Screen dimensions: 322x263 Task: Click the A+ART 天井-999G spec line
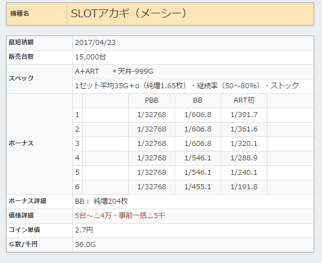point(114,72)
